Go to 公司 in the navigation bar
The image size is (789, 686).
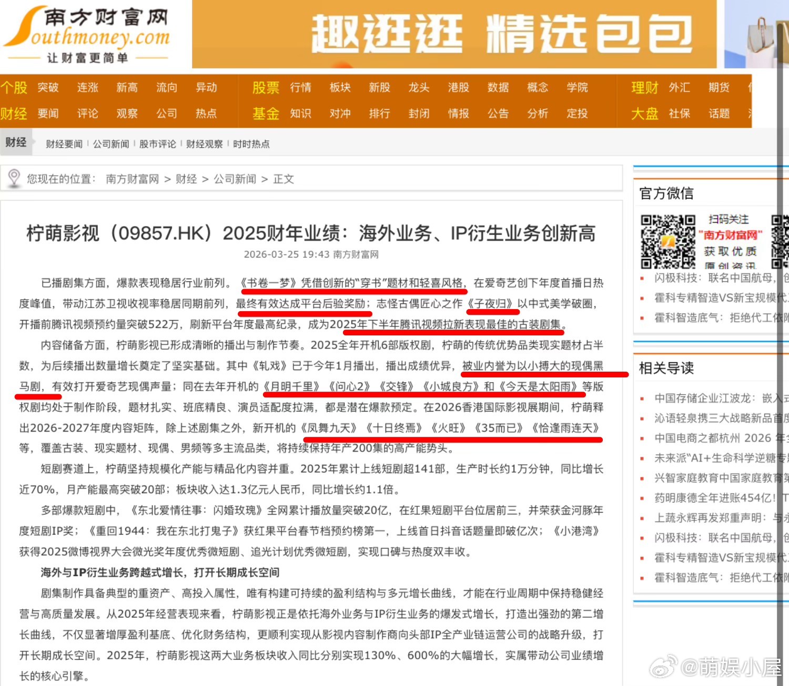(x=167, y=114)
